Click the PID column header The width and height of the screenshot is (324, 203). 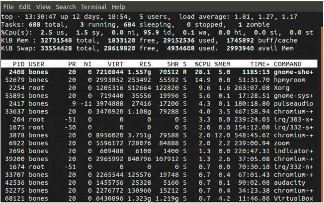tap(19, 64)
